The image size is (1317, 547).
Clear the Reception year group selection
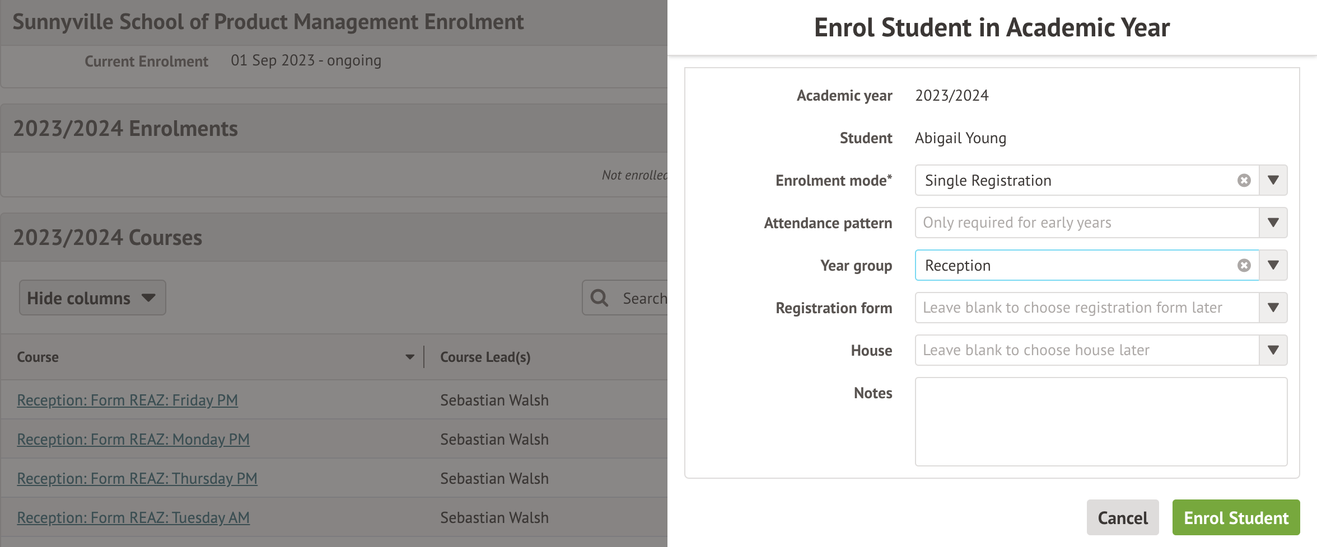click(x=1244, y=266)
